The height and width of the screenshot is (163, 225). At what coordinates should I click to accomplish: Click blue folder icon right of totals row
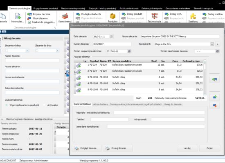click(x=214, y=97)
